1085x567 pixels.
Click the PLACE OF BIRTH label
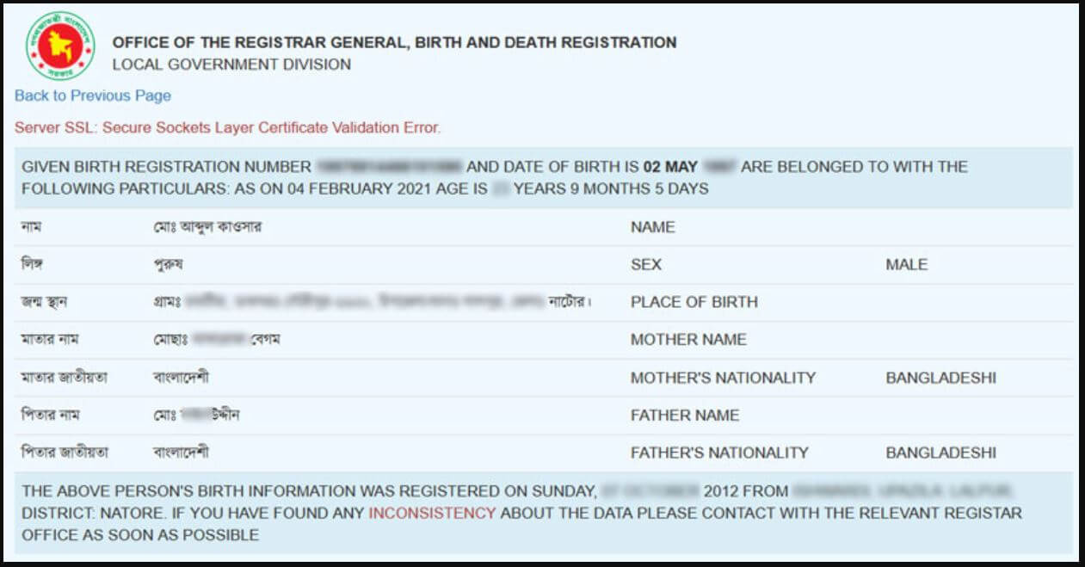694,302
